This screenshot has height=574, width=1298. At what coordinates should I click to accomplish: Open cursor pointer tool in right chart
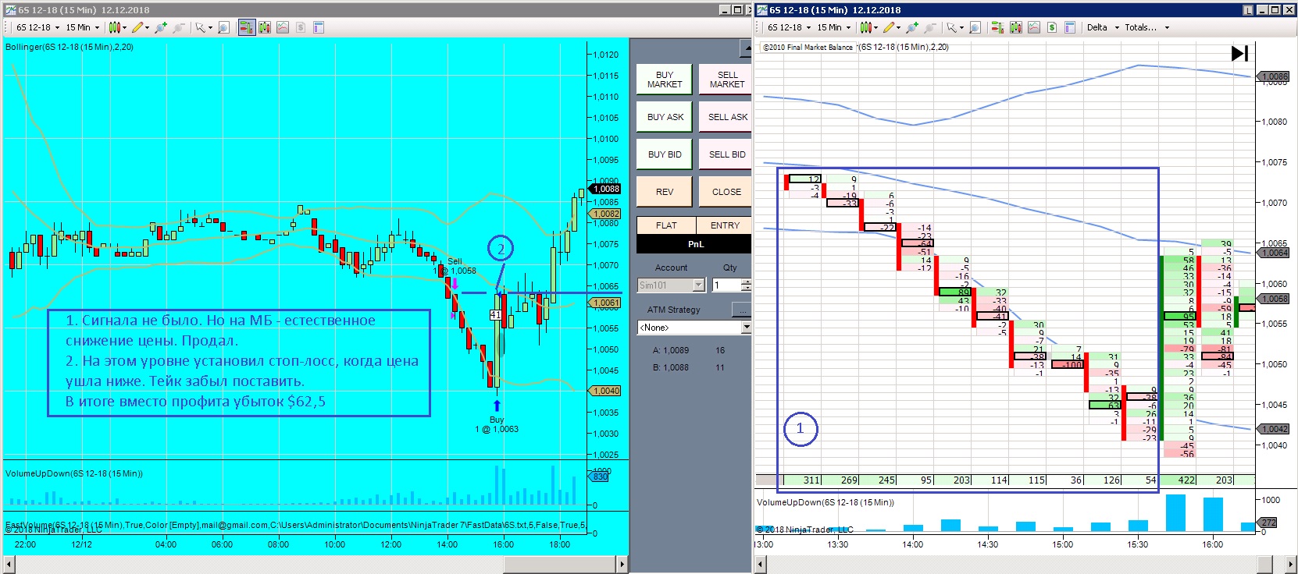coord(954,27)
